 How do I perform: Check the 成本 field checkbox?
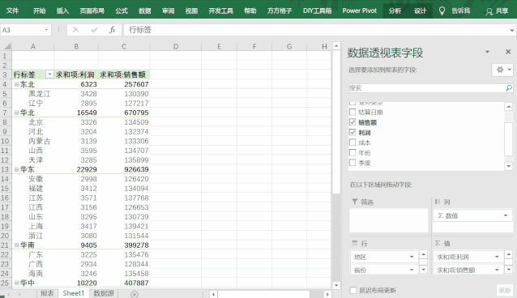click(x=352, y=143)
